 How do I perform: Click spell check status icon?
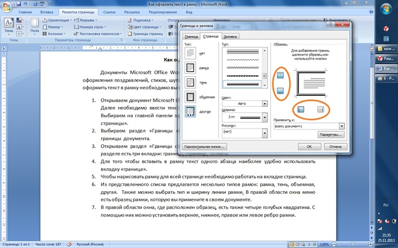[x=69, y=245]
